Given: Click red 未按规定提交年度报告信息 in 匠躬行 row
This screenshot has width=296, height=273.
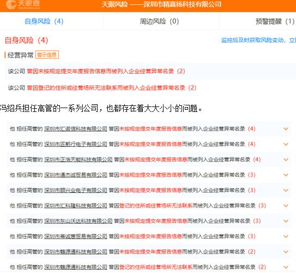Looking at the screenshot, I should tap(150, 144).
